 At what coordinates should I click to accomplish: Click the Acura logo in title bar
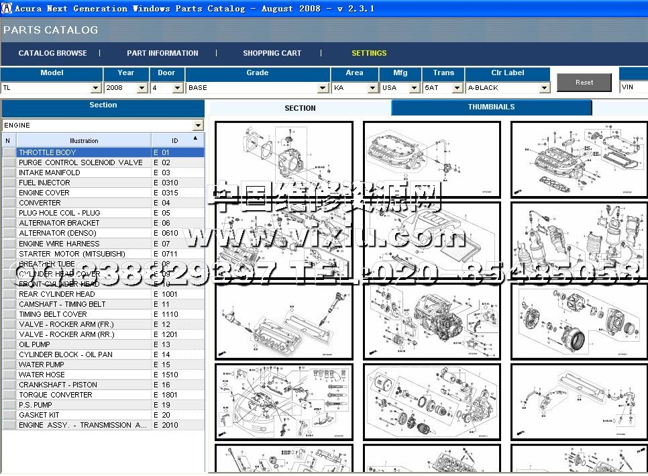click(7, 8)
